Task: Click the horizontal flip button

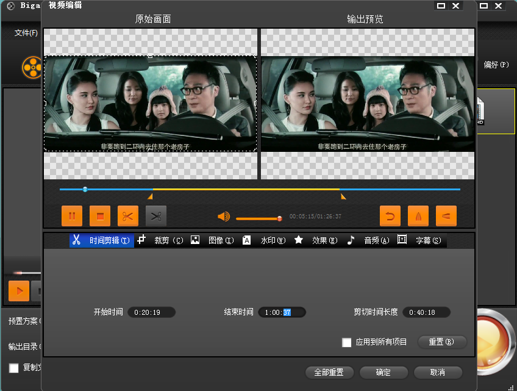Action: [x=418, y=216]
